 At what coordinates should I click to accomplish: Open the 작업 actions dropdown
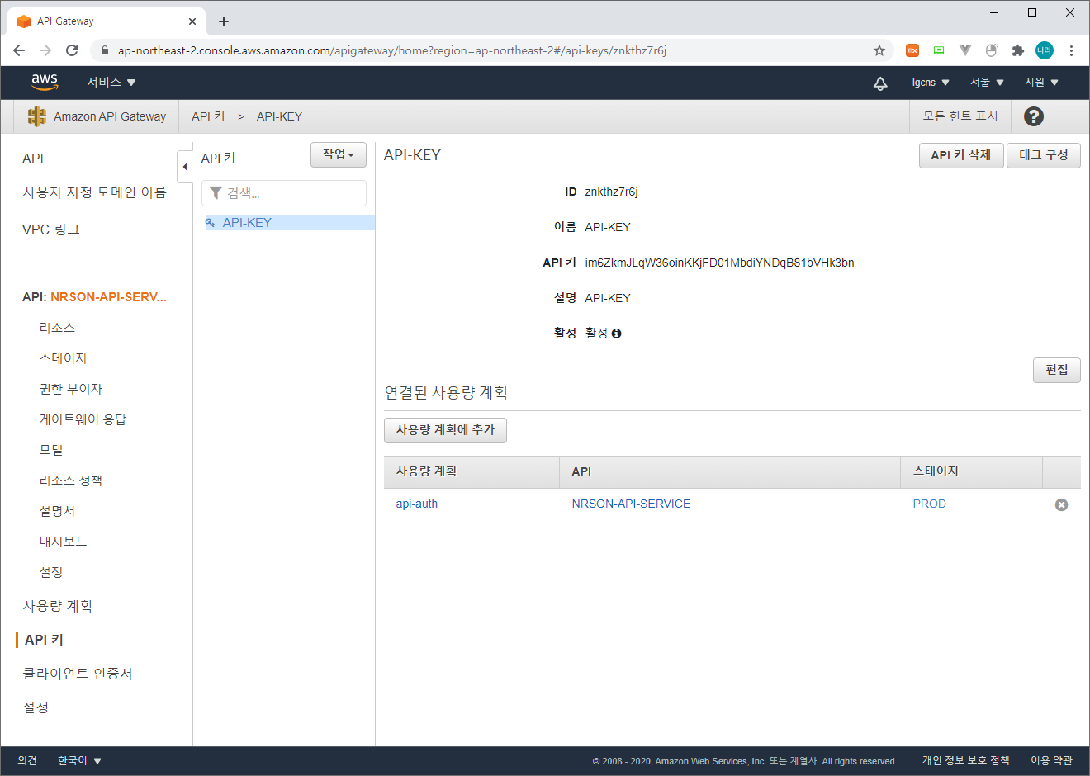click(339, 154)
